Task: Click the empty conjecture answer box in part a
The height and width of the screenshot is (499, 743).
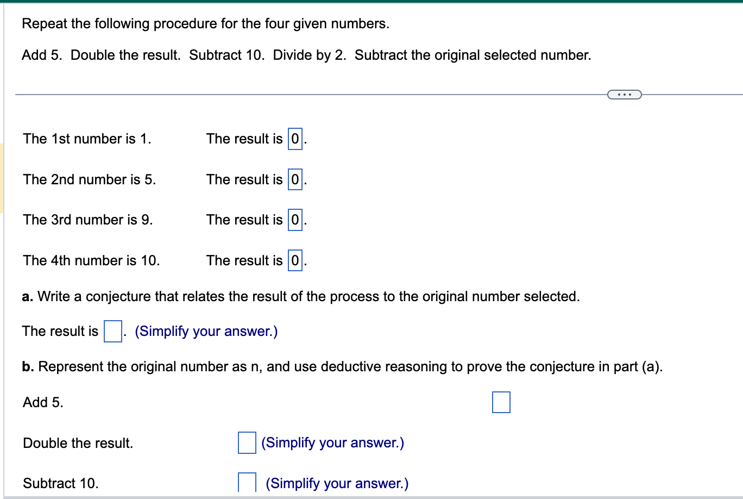Action: tap(112, 331)
